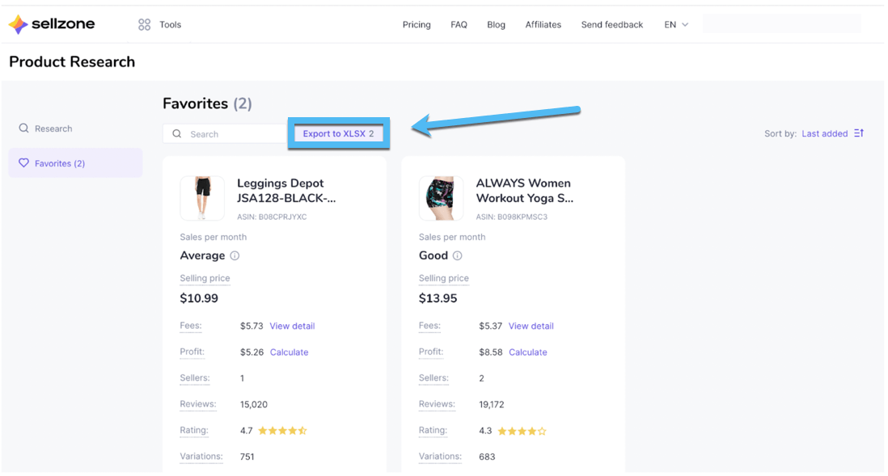Toggle the sort order direction icon
The image size is (888, 476).
pyautogui.click(x=859, y=133)
